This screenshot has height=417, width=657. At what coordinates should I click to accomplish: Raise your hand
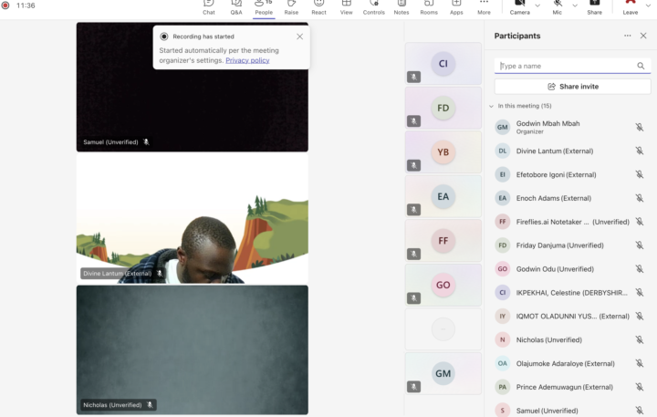pos(291,7)
